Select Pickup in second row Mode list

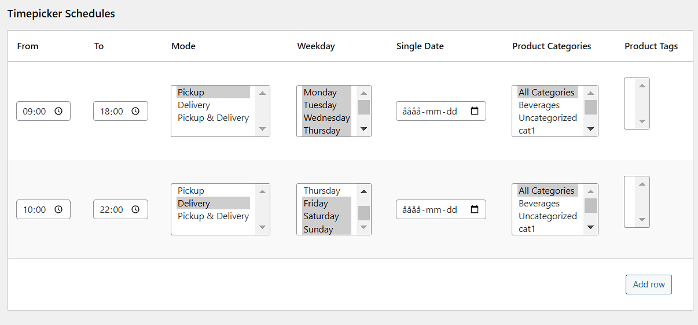(191, 191)
